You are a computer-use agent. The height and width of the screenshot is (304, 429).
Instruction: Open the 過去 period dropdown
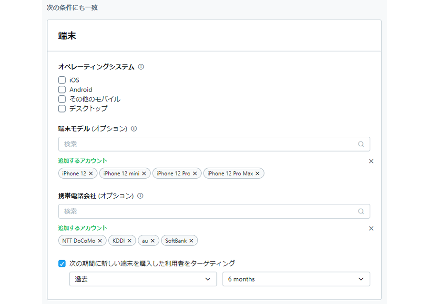(x=143, y=279)
